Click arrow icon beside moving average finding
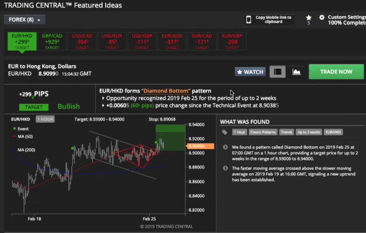Image resolution: width=366 pixels, height=233 pixels. 225,168
